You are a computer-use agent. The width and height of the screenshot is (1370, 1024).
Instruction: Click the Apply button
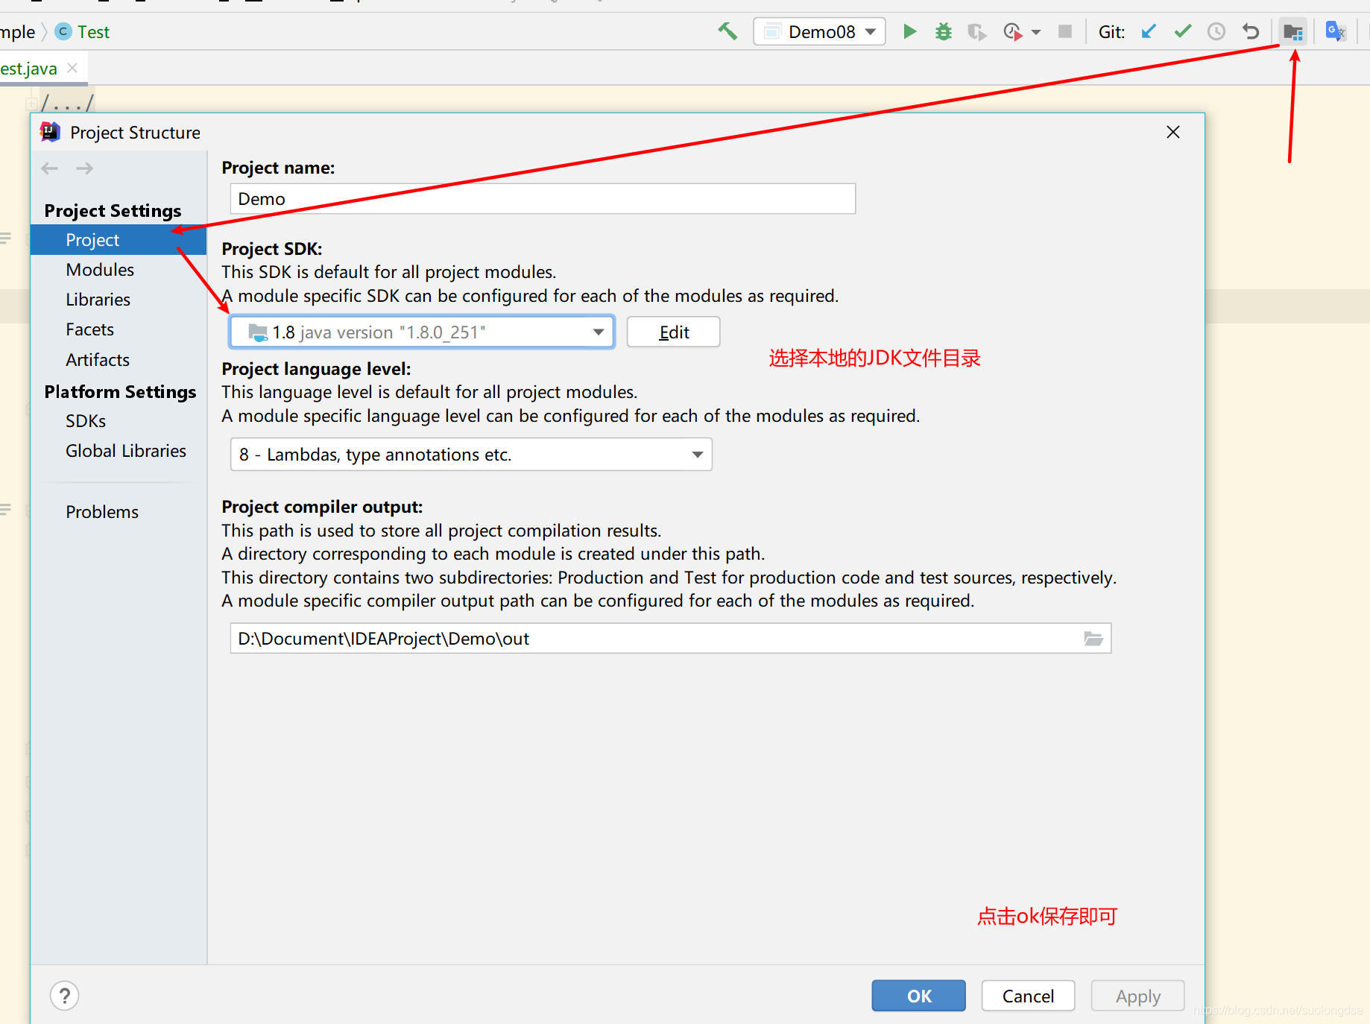click(x=1138, y=996)
